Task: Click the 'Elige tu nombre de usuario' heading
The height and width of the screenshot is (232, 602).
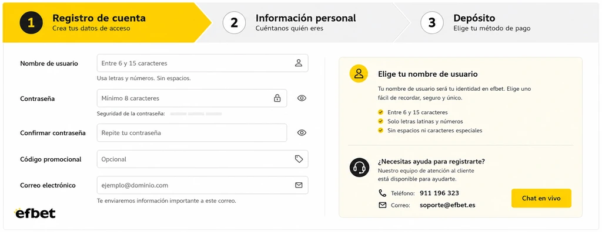Action: coord(428,74)
